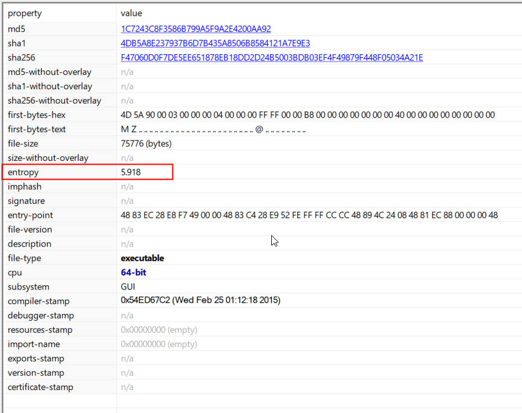Select the entropy property row label
Image resolution: width=522 pixels, height=413 pixels.
23,172
